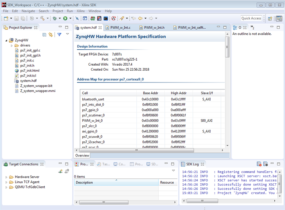
Task: Switch to the Tasks view tab
Action: pyautogui.click(x=104, y=164)
